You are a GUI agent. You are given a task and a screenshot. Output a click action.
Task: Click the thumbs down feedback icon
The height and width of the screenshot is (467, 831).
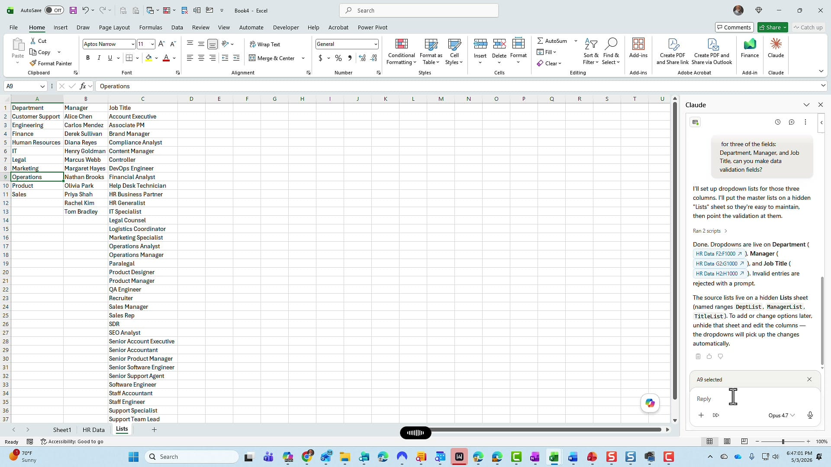[x=720, y=356]
